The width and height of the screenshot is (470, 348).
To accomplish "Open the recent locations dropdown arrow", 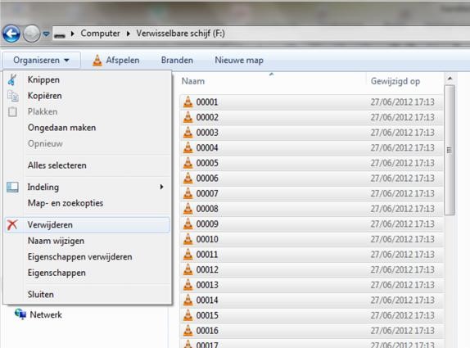I will pyautogui.click(x=46, y=34).
